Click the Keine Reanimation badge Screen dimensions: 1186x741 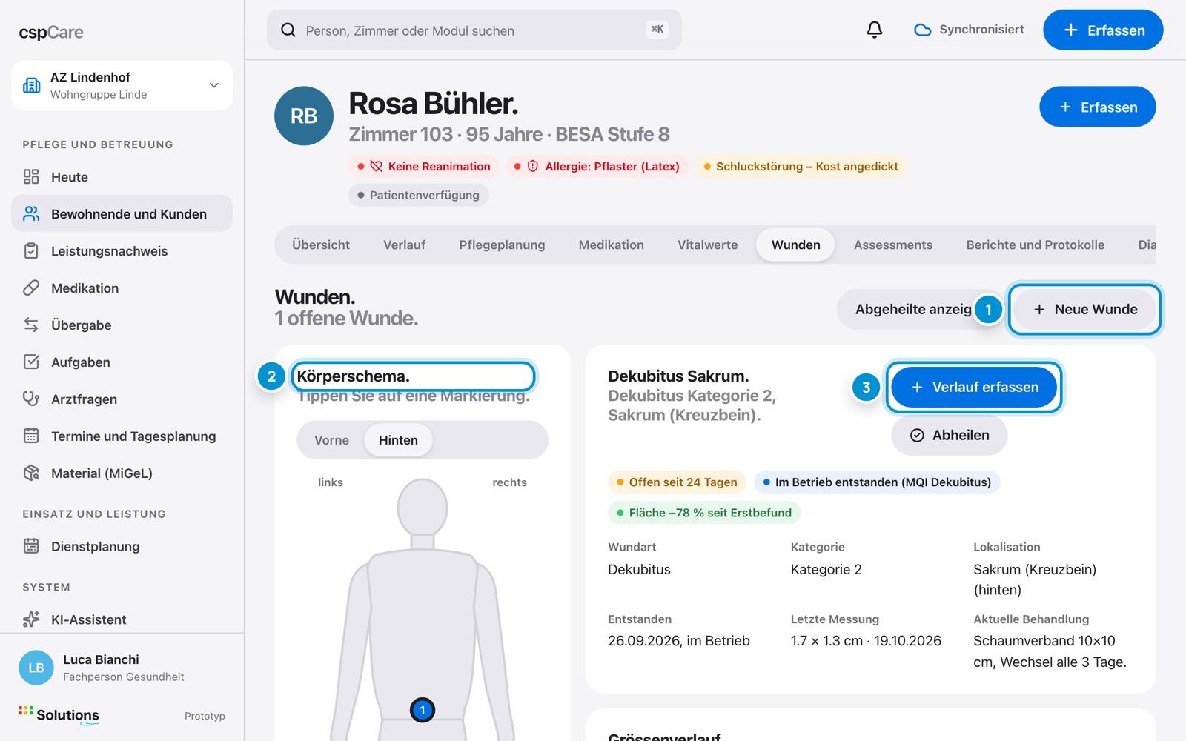click(x=424, y=166)
